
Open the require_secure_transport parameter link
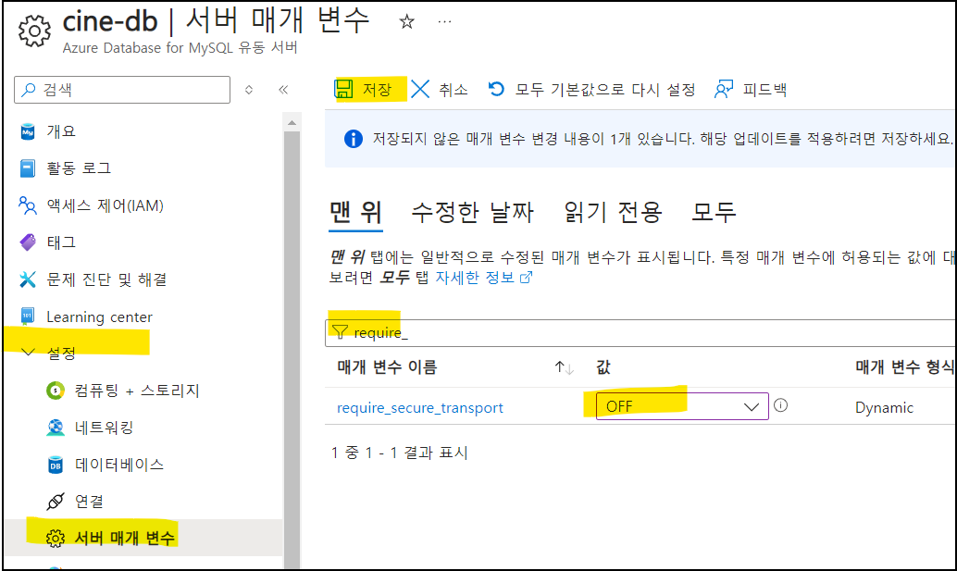(420, 407)
